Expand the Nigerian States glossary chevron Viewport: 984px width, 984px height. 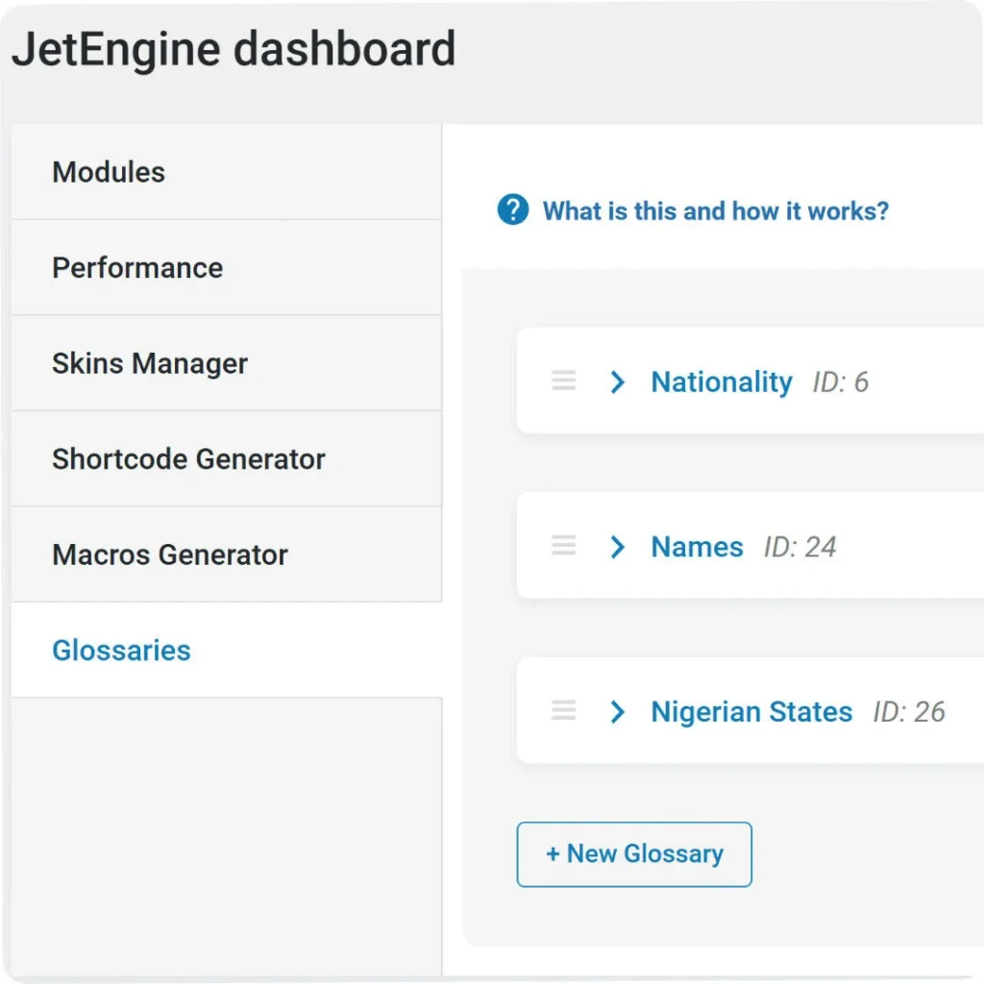click(618, 712)
